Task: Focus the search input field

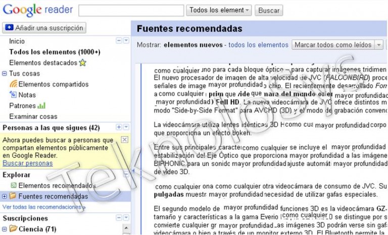Action: pos(131,11)
